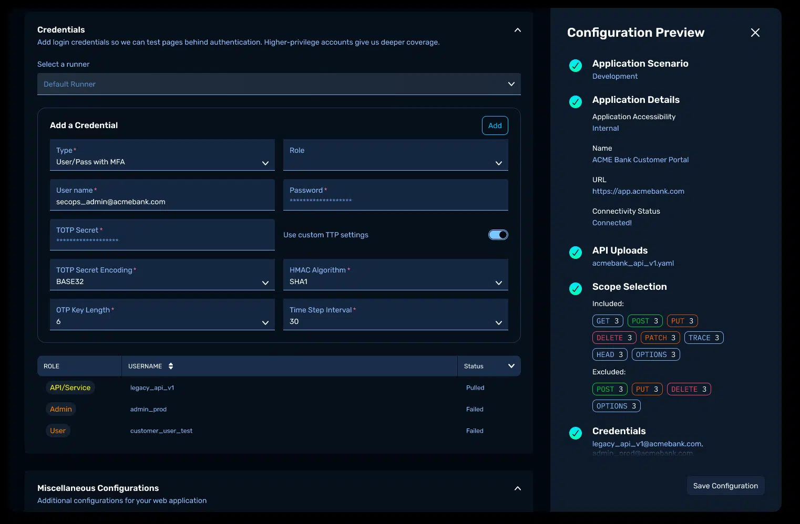Click the Failed status for customer_user_test
This screenshot has width=800, height=524.
[475, 431]
